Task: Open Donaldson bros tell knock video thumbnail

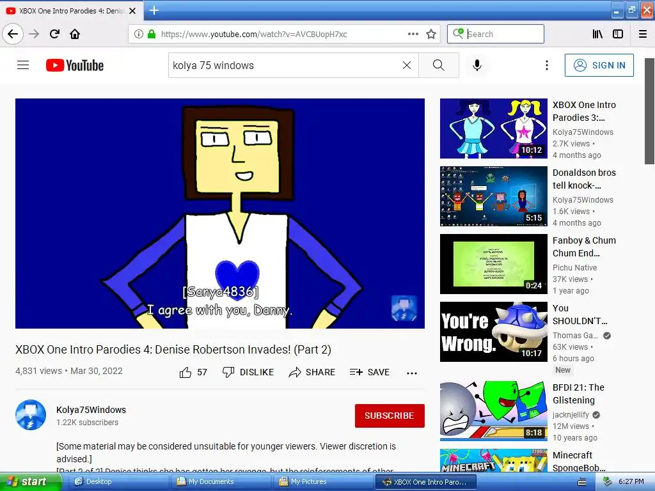Action: pyautogui.click(x=494, y=196)
